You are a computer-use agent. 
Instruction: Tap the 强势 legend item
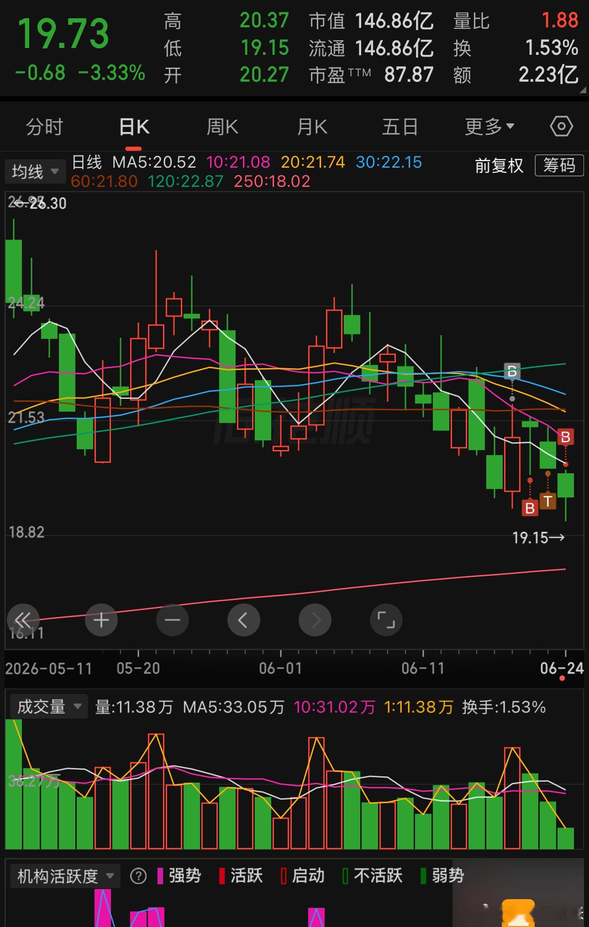coord(179,876)
